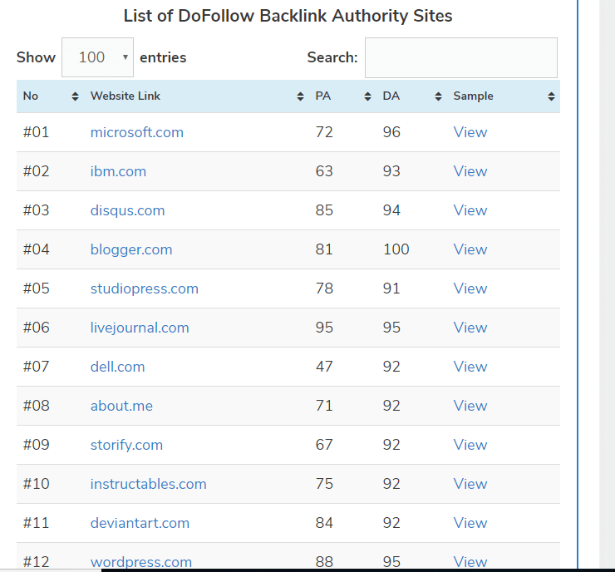Screen dimensions: 615x572
Task: Focus the Search input field
Action: click(x=461, y=57)
